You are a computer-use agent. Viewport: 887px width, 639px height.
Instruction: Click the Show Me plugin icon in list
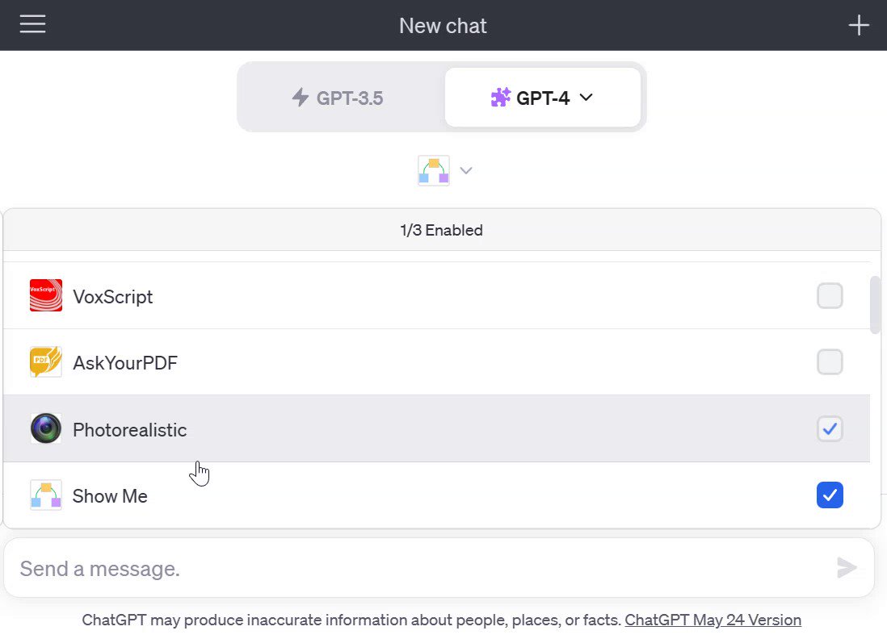pyautogui.click(x=46, y=495)
